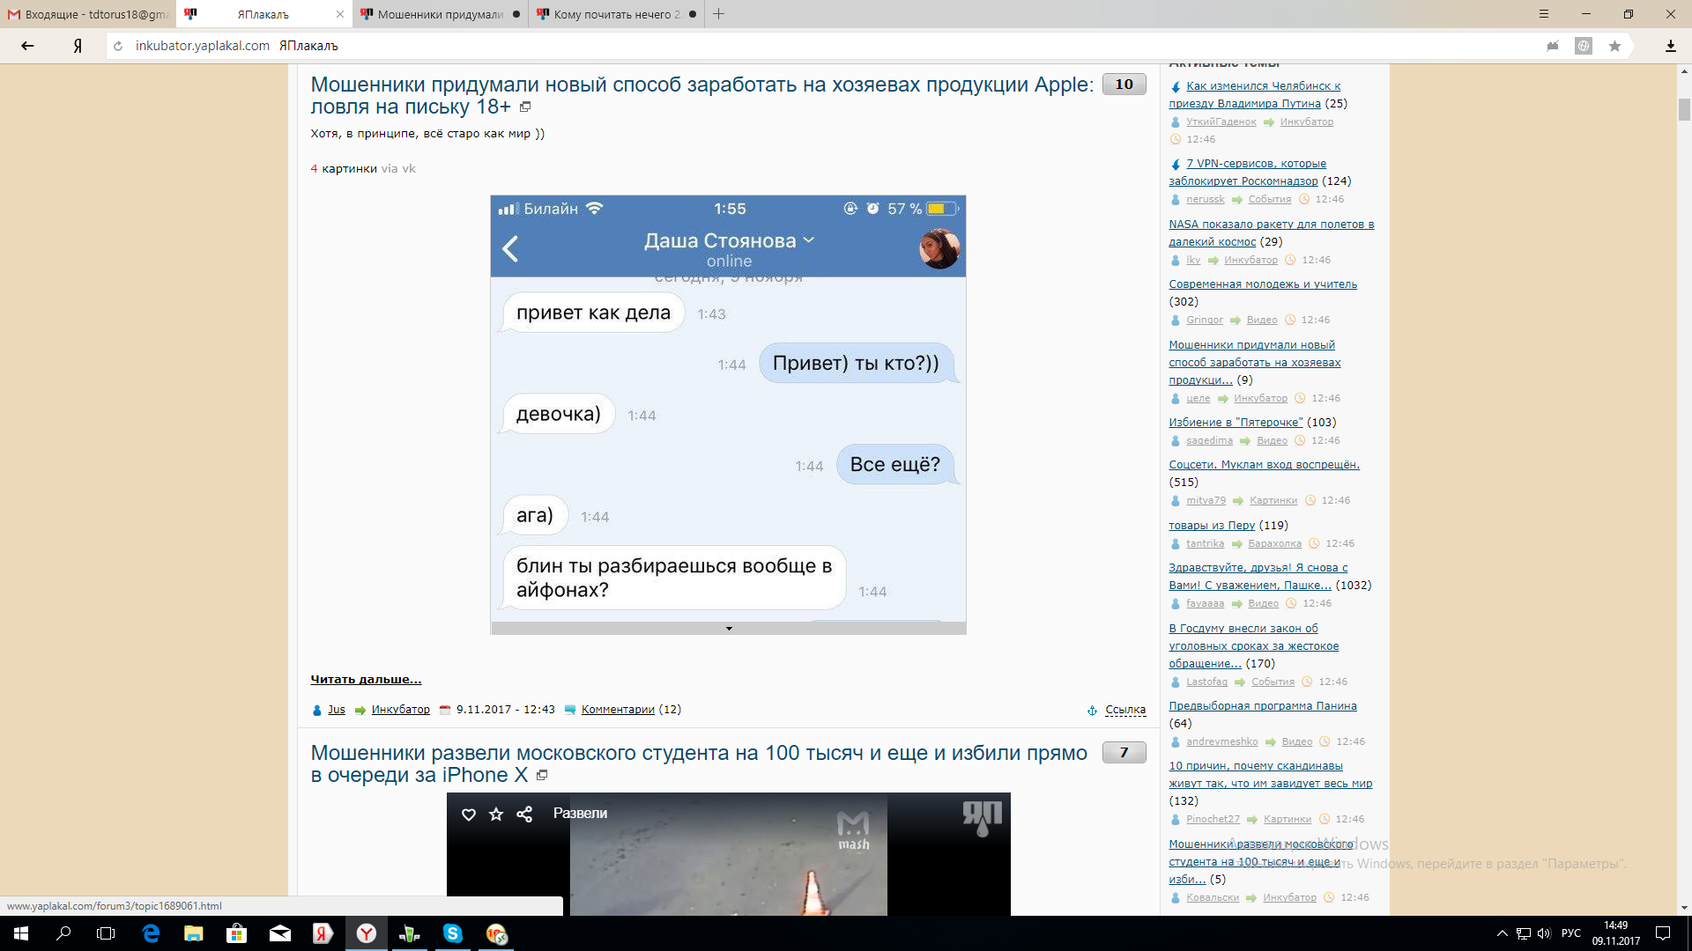The width and height of the screenshot is (1692, 951).
Task: Open sidebar topic 'Соцсети. Муклам вход воспрещён.'
Action: pos(1264,465)
